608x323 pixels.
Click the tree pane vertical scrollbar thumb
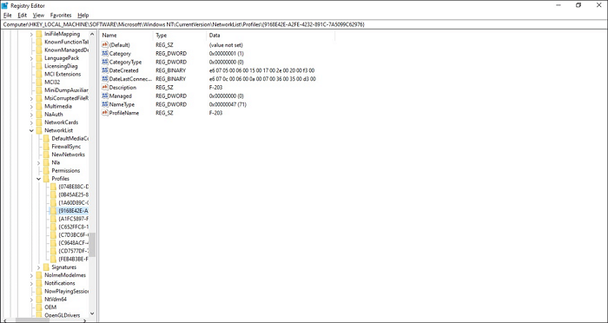pos(92,244)
